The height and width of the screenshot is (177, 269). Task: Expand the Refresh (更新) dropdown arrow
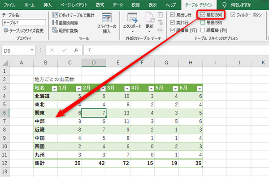[x=149, y=31]
